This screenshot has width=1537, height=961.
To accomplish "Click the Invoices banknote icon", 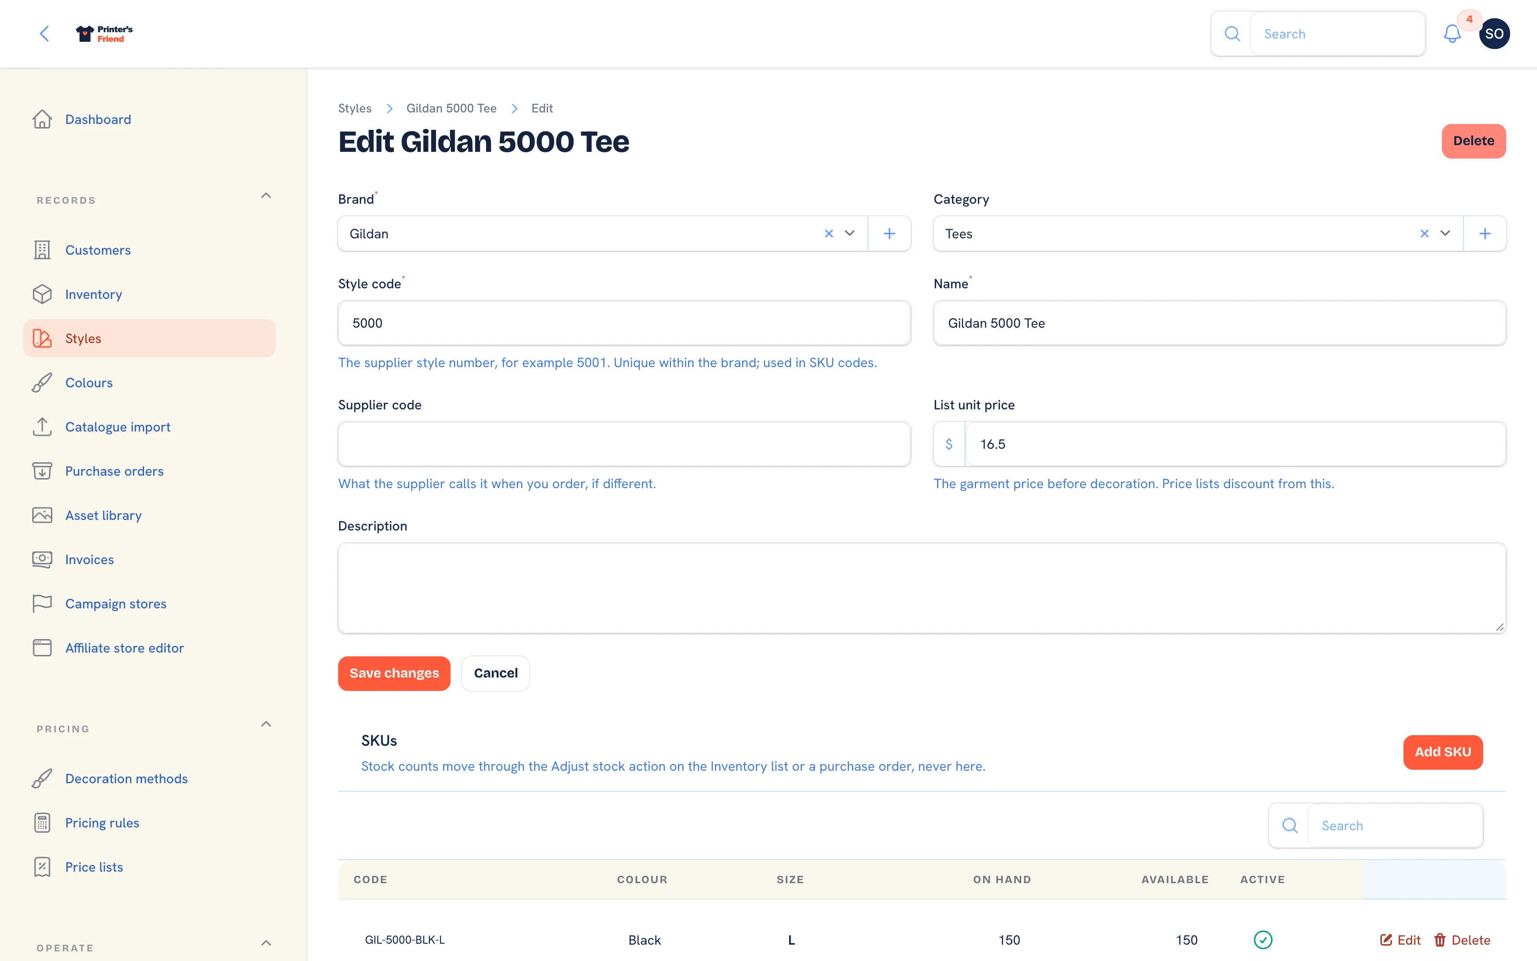I will pyautogui.click(x=42, y=559).
